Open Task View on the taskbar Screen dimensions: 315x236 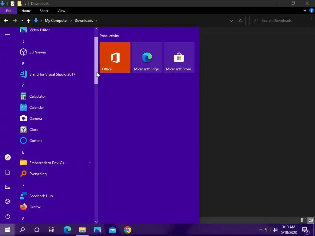[52, 230]
